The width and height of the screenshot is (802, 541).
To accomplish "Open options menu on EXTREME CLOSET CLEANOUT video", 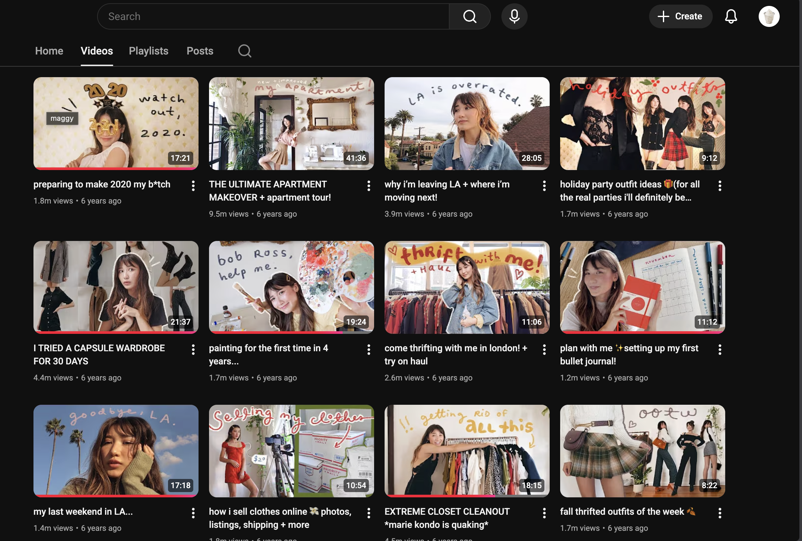I will tap(544, 513).
